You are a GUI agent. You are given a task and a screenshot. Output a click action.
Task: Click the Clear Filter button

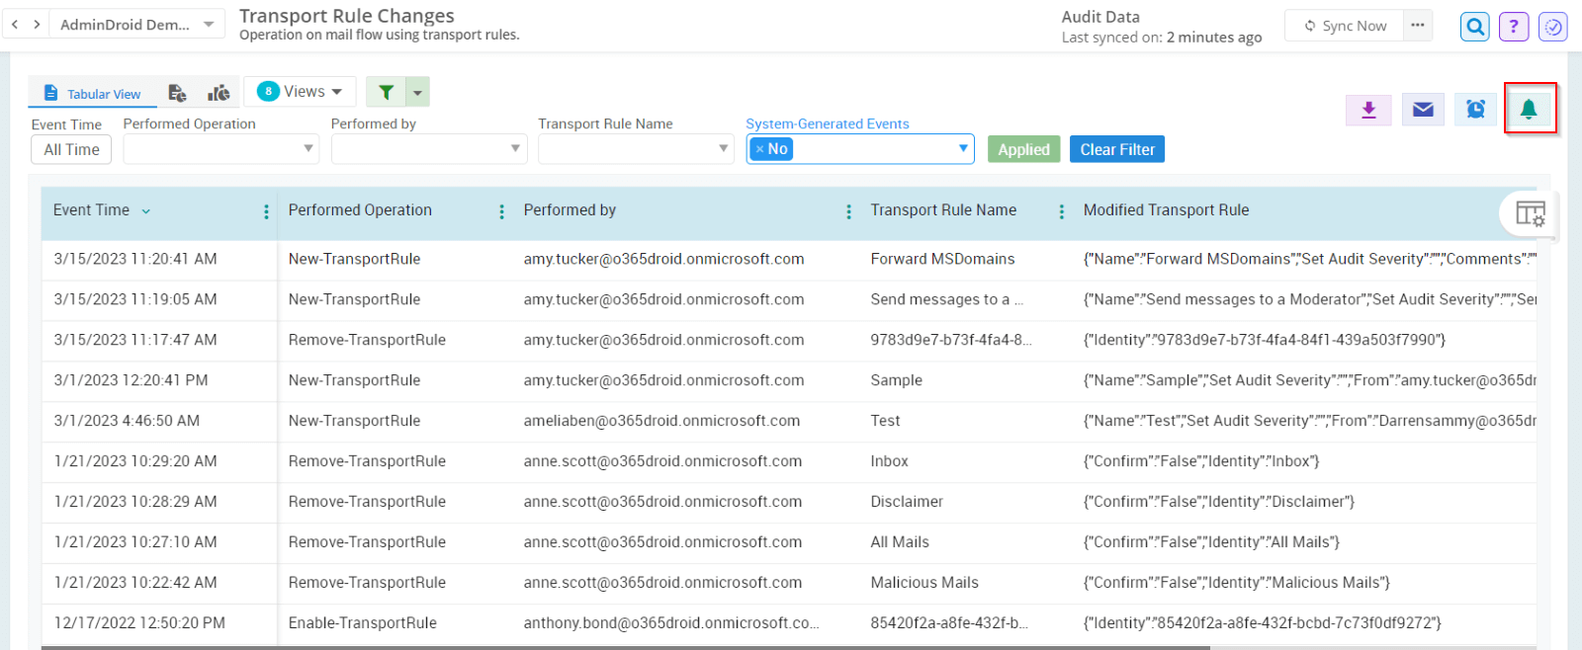click(x=1117, y=149)
